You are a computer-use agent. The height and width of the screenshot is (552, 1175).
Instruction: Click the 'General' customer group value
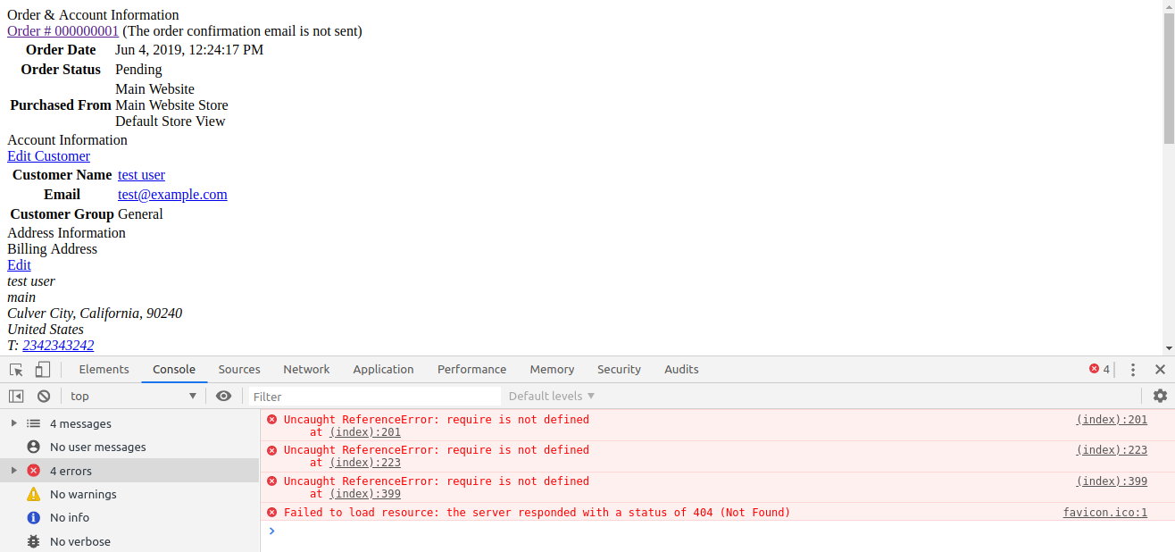tap(140, 214)
